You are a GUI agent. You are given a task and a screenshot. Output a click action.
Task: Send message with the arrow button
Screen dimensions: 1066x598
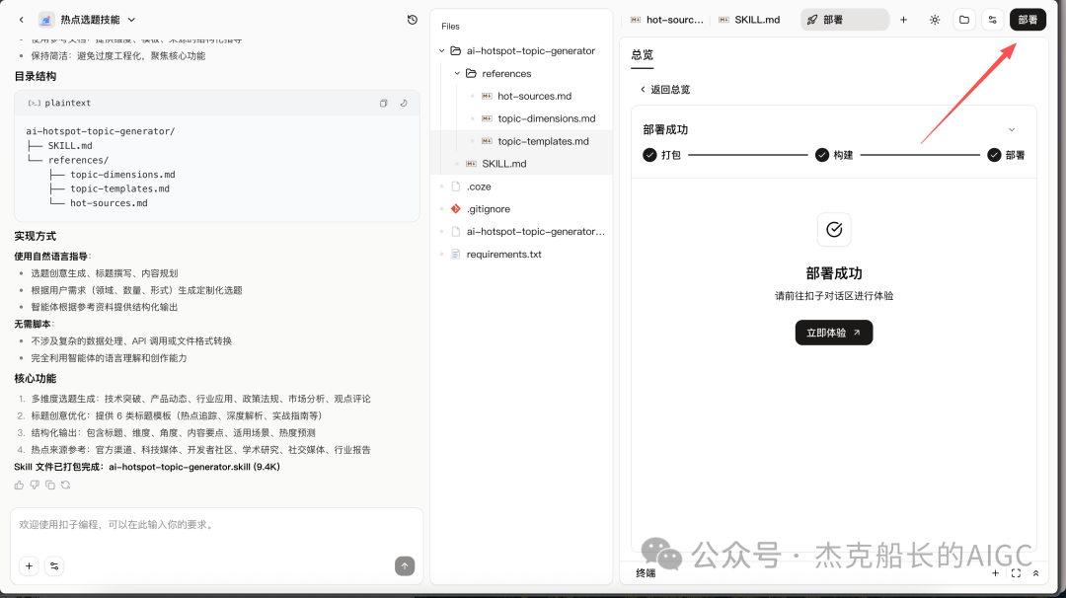[x=405, y=566]
